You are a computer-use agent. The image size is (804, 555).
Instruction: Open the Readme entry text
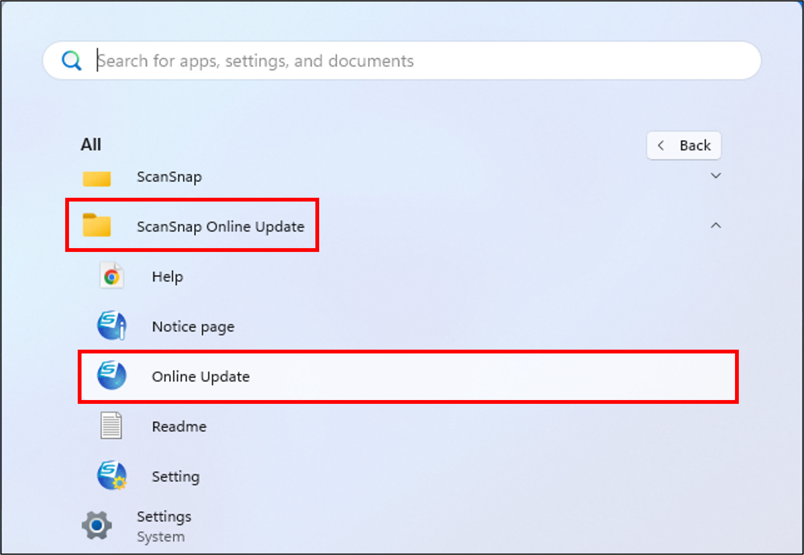[179, 427]
